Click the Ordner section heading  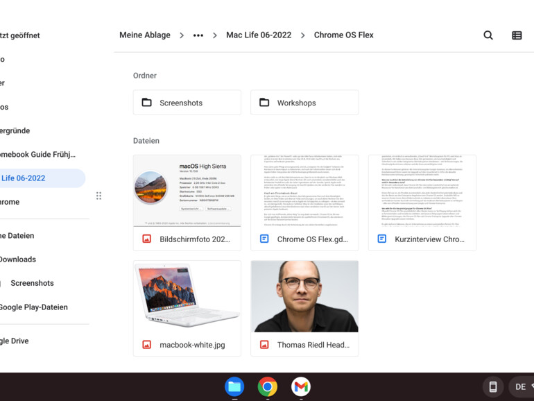point(145,76)
